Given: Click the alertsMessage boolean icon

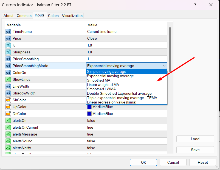Looking at the screenshot, I should point(8,134).
